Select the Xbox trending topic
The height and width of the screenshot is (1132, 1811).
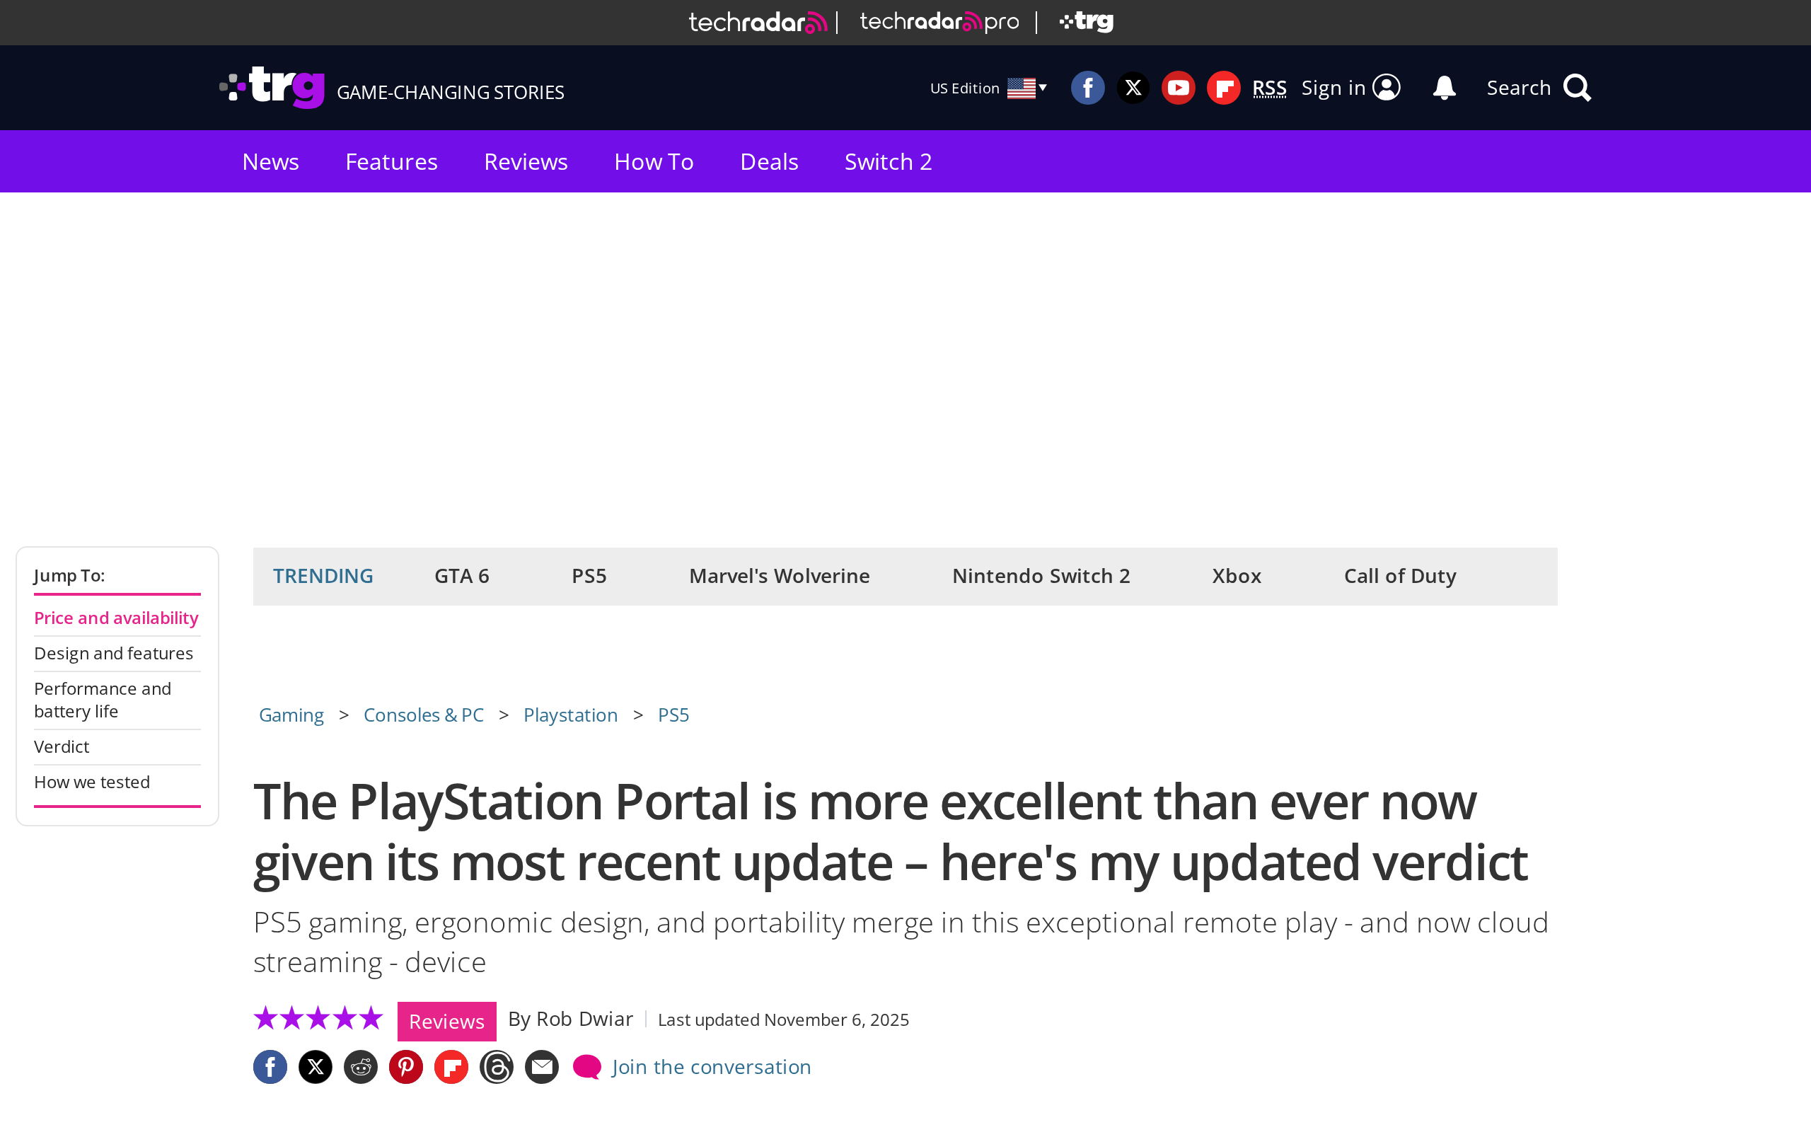coord(1237,576)
